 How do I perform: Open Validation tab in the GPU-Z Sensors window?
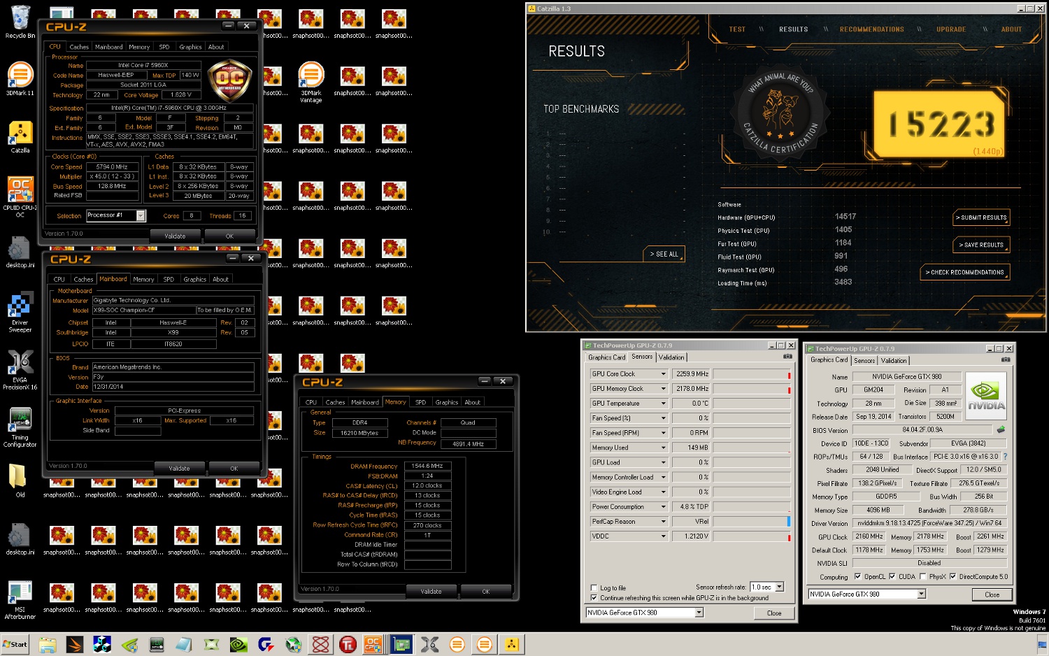coord(671,357)
